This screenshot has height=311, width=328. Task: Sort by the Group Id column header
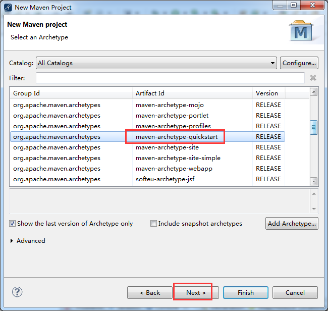pos(71,93)
